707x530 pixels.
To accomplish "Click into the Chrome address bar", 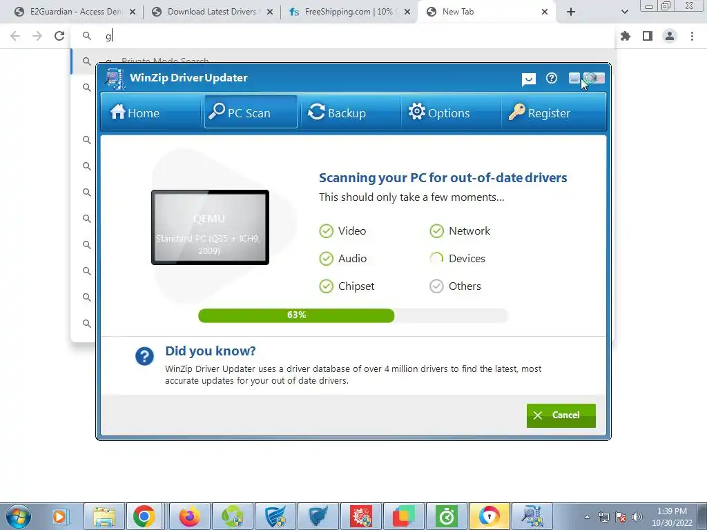I will (x=342, y=36).
